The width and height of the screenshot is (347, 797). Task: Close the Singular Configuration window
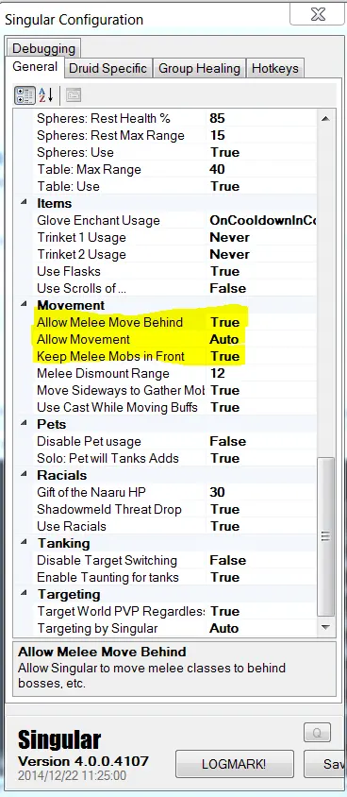pyautogui.click(x=317, y=14)
